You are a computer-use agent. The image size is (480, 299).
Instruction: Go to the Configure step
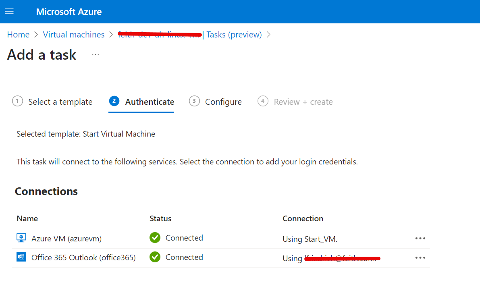pos(216,102)
